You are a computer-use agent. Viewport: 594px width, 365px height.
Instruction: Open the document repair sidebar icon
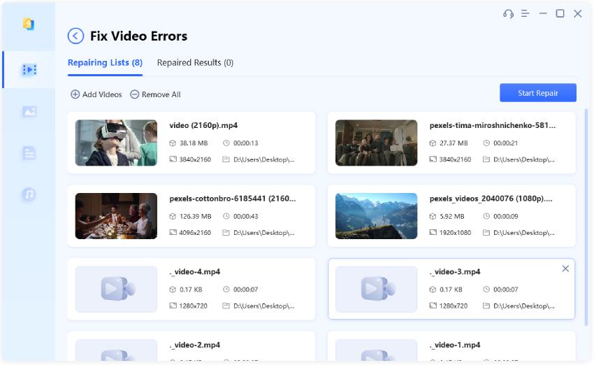[28, 153]
